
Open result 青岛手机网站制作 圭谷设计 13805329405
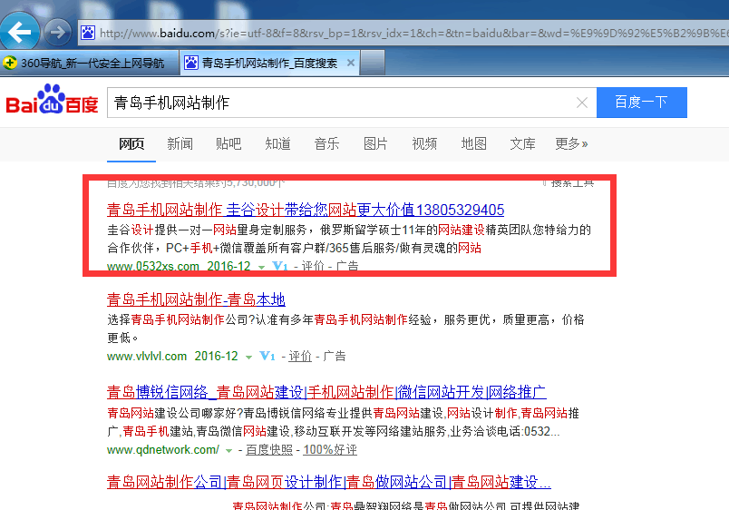click(x=306, y=210)
